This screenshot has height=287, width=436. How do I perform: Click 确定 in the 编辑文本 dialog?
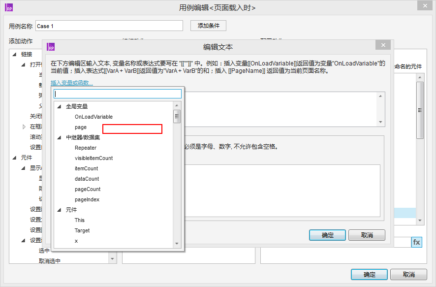[327, 235]
